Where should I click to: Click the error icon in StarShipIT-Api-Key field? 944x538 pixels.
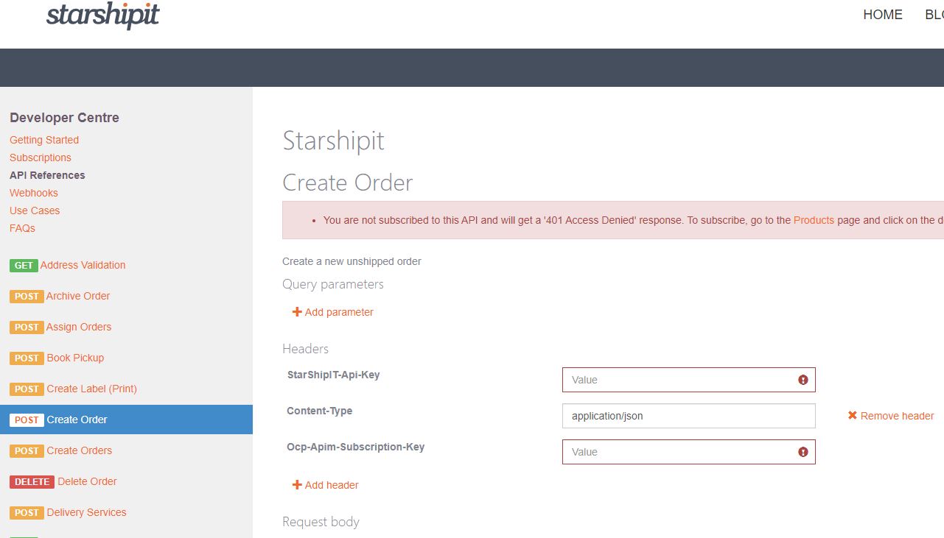pyautogui.click(x=803, y=380)
